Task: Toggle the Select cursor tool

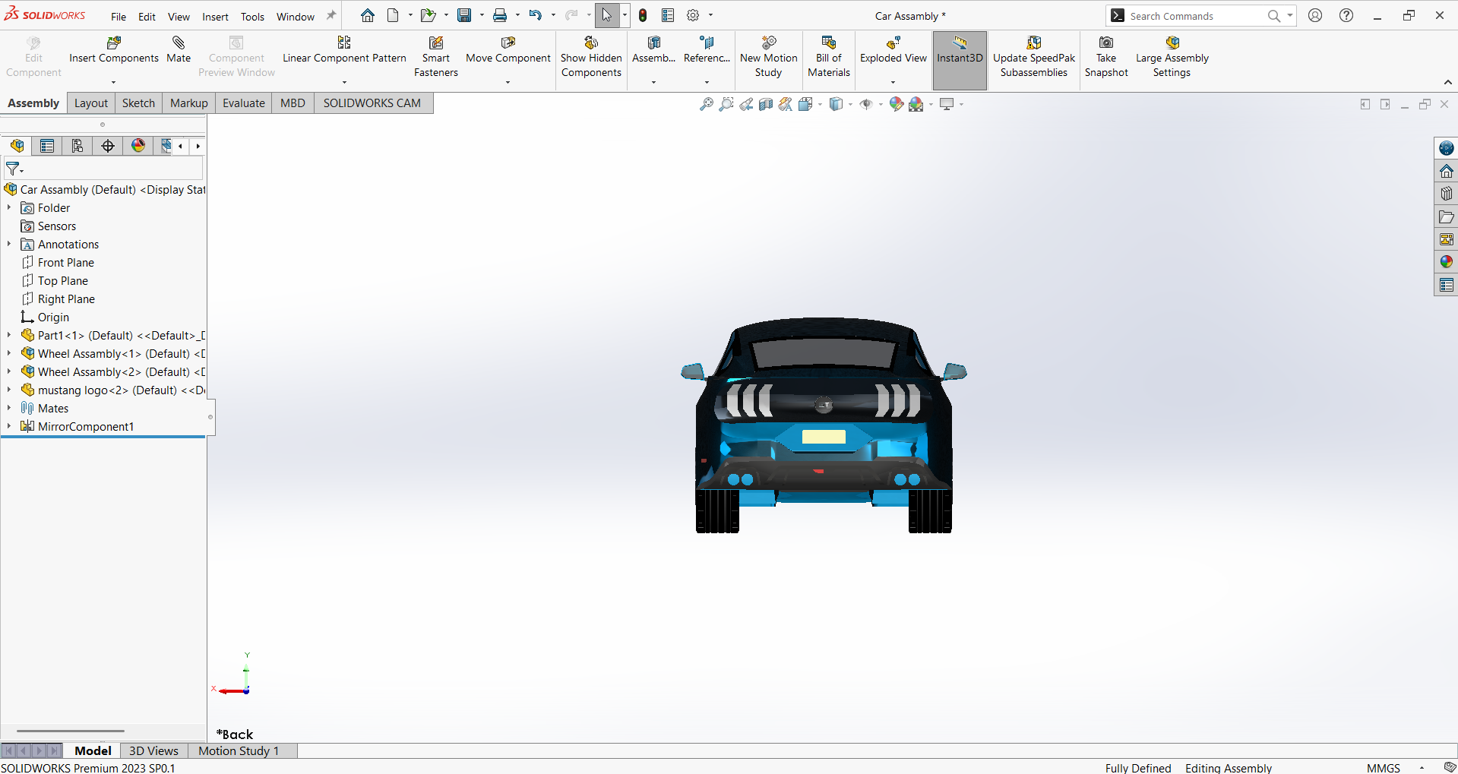Action: 607,15
